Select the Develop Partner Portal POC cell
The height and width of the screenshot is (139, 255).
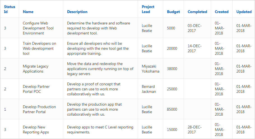coord(36,89)
